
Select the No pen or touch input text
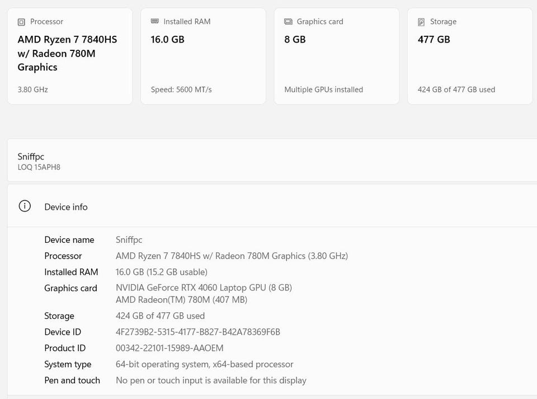click(211, 380)
